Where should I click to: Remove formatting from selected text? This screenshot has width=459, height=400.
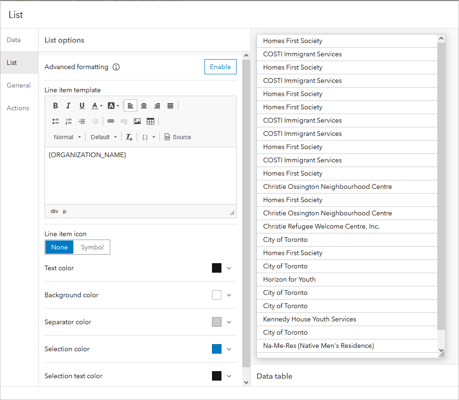point(129,137)
